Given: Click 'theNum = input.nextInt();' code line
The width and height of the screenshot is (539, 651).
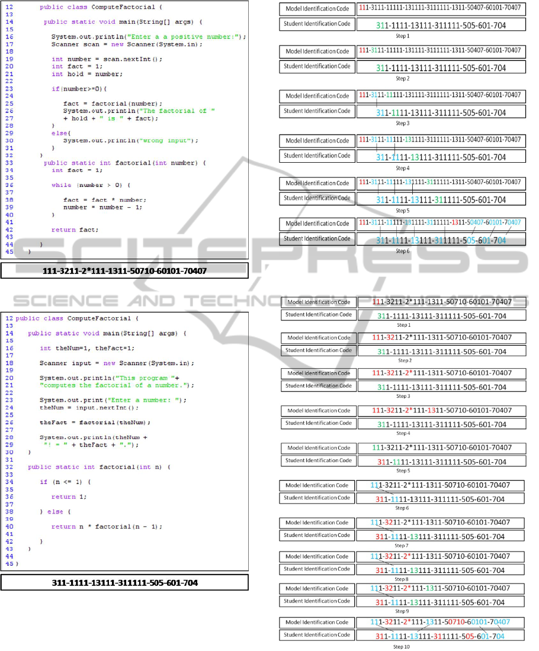Looking at the screenshot, I should 89,408.
